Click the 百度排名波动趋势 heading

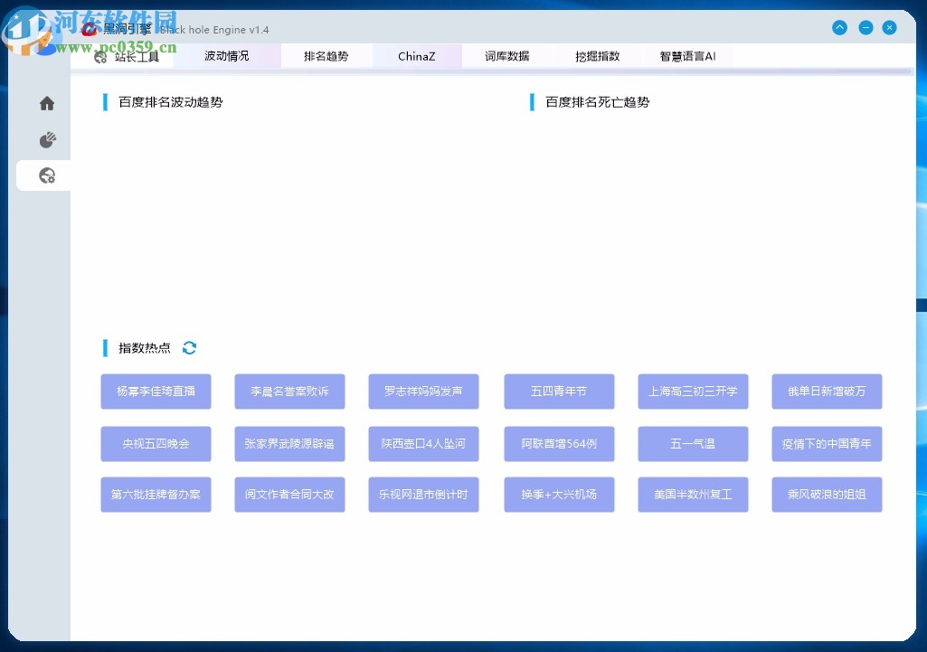coord(170,102)
